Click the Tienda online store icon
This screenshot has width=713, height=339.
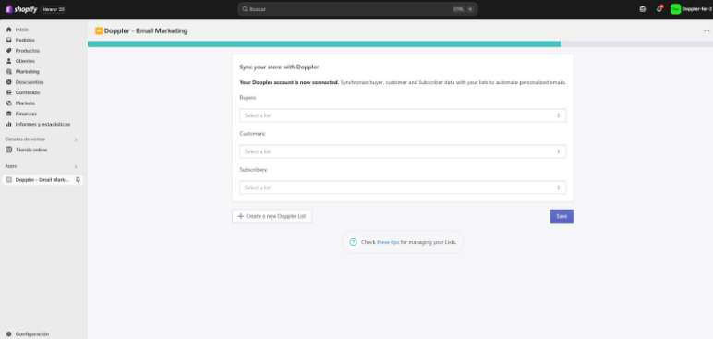coord(8,150)
